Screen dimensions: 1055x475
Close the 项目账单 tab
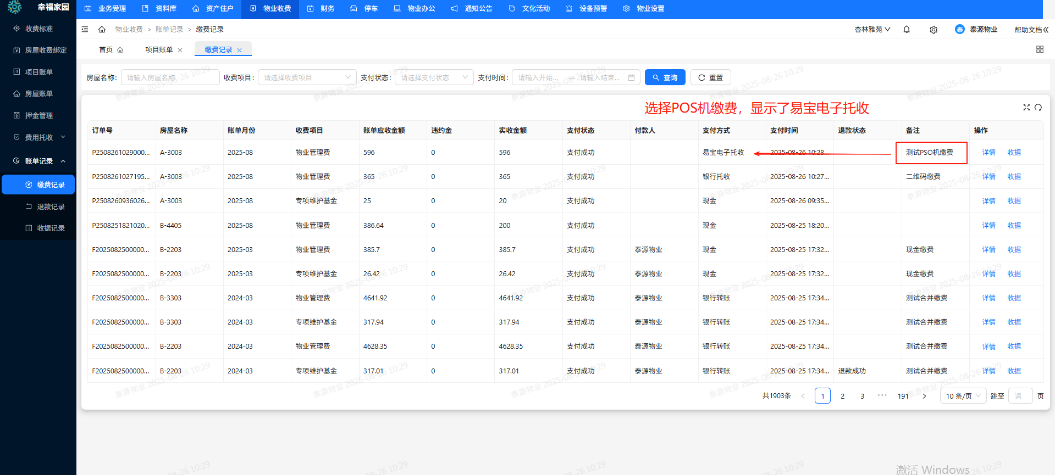(x=180, y=50)
